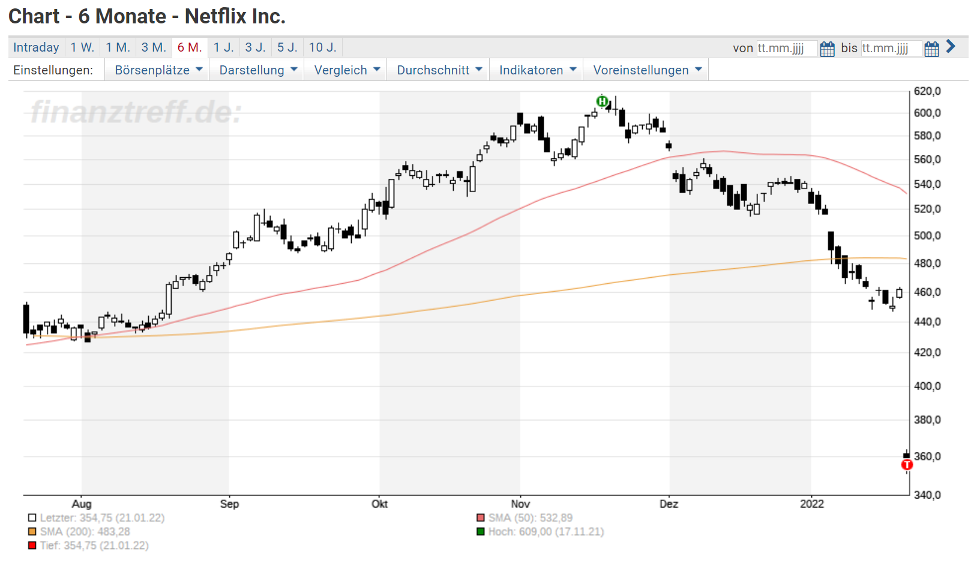This screenshot has height=564, width=974.
Task: Click the 'Dez' x-axis label
Action: pos(669,504)
